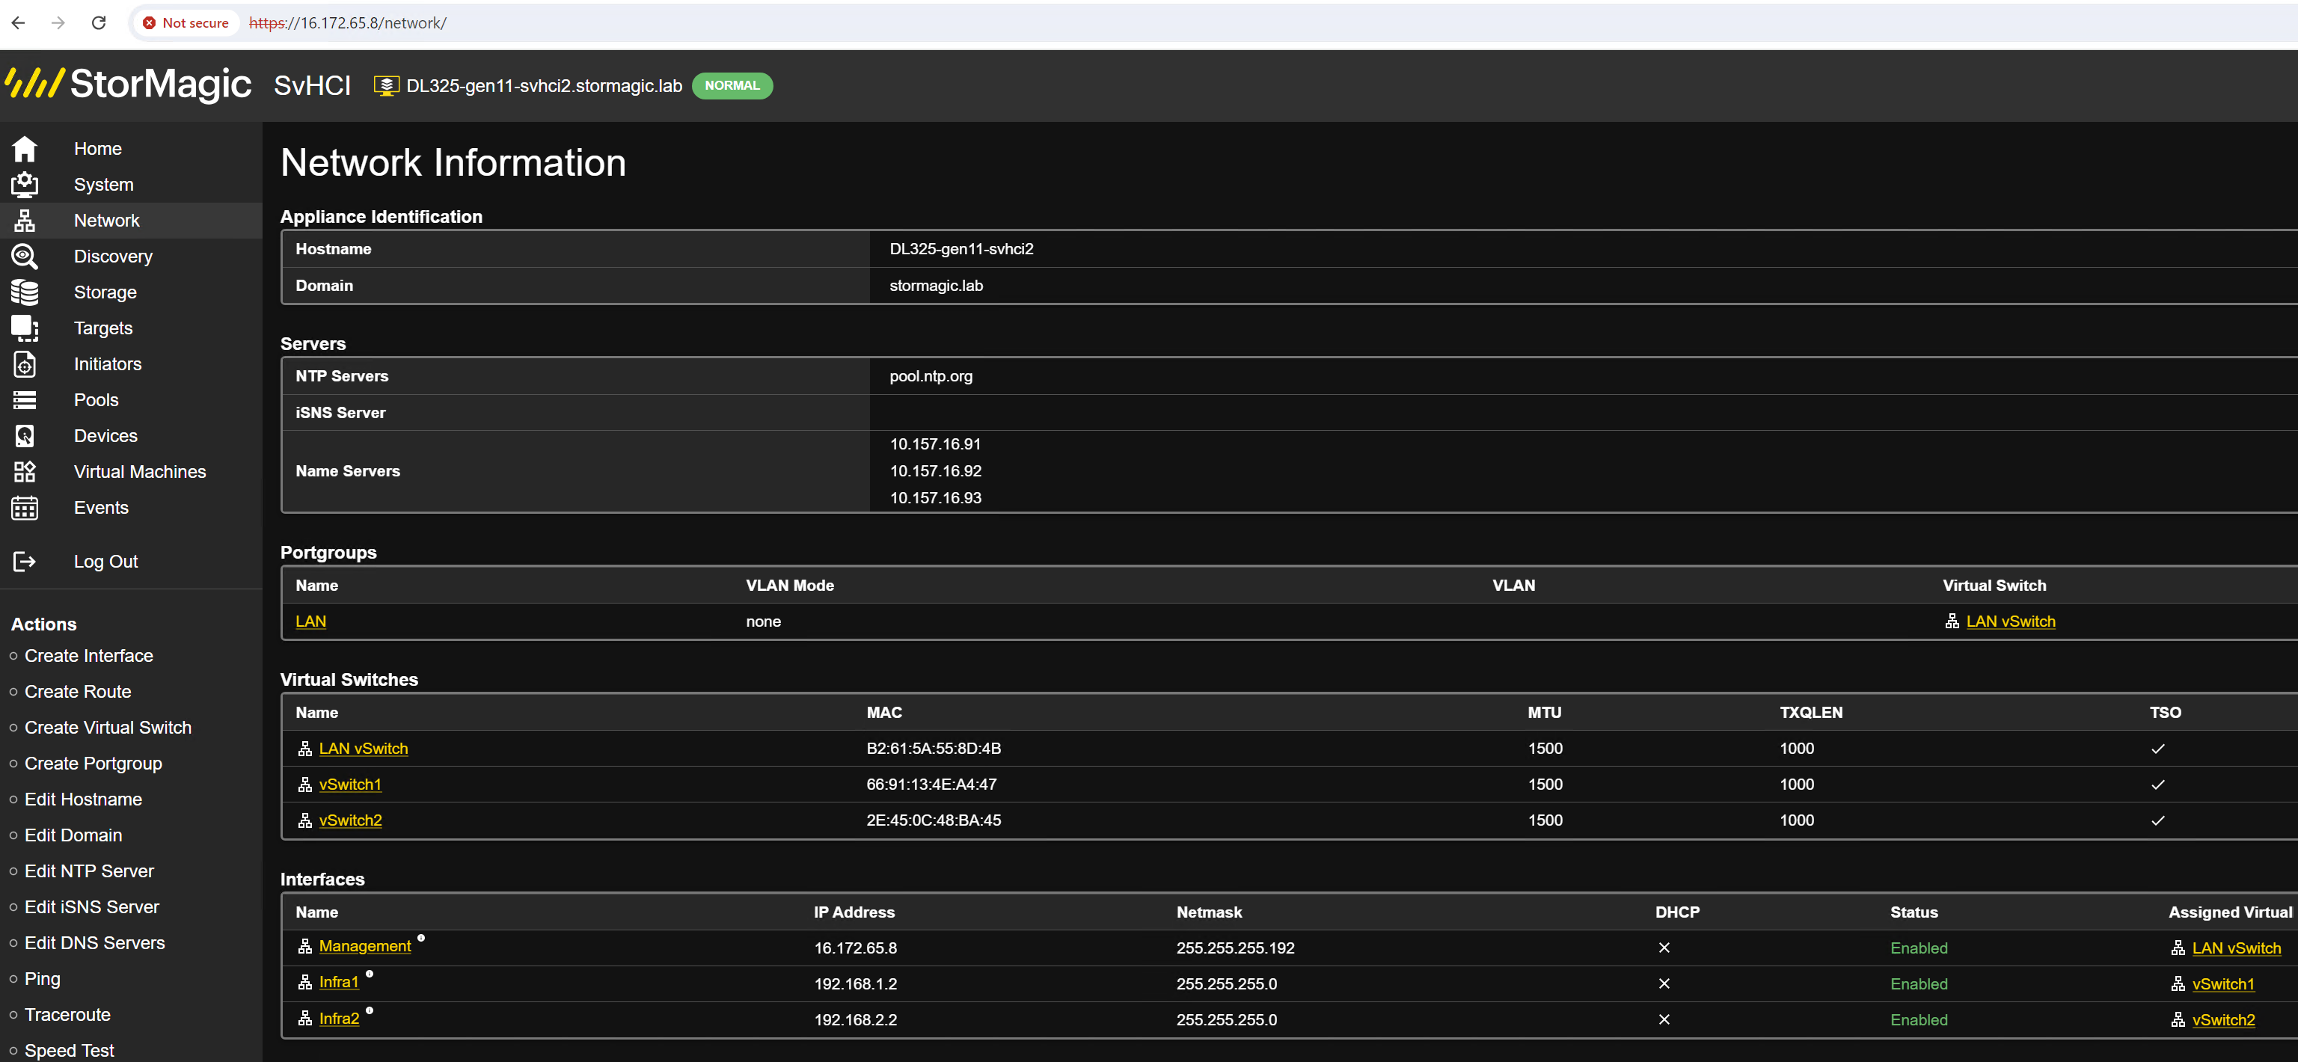Click the Storage database icon

(24, 292)
